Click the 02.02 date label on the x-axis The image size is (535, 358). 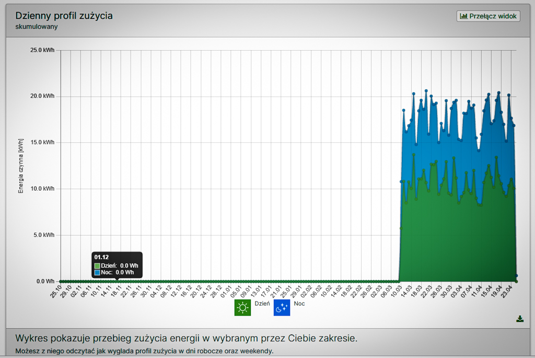click(306, 292)
